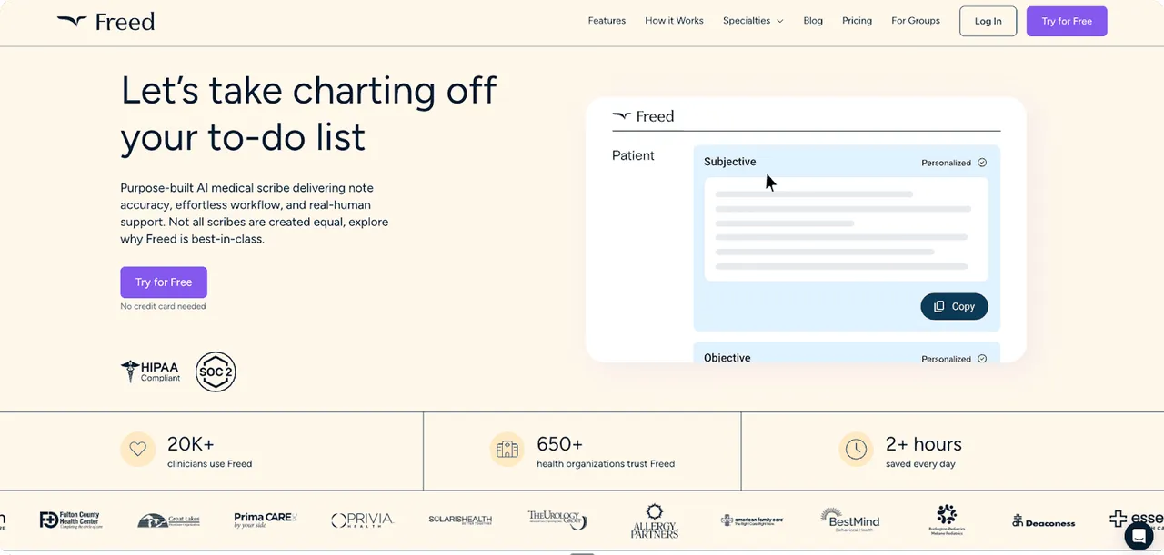Click the Allergy Partners logo

click(655, 521)
